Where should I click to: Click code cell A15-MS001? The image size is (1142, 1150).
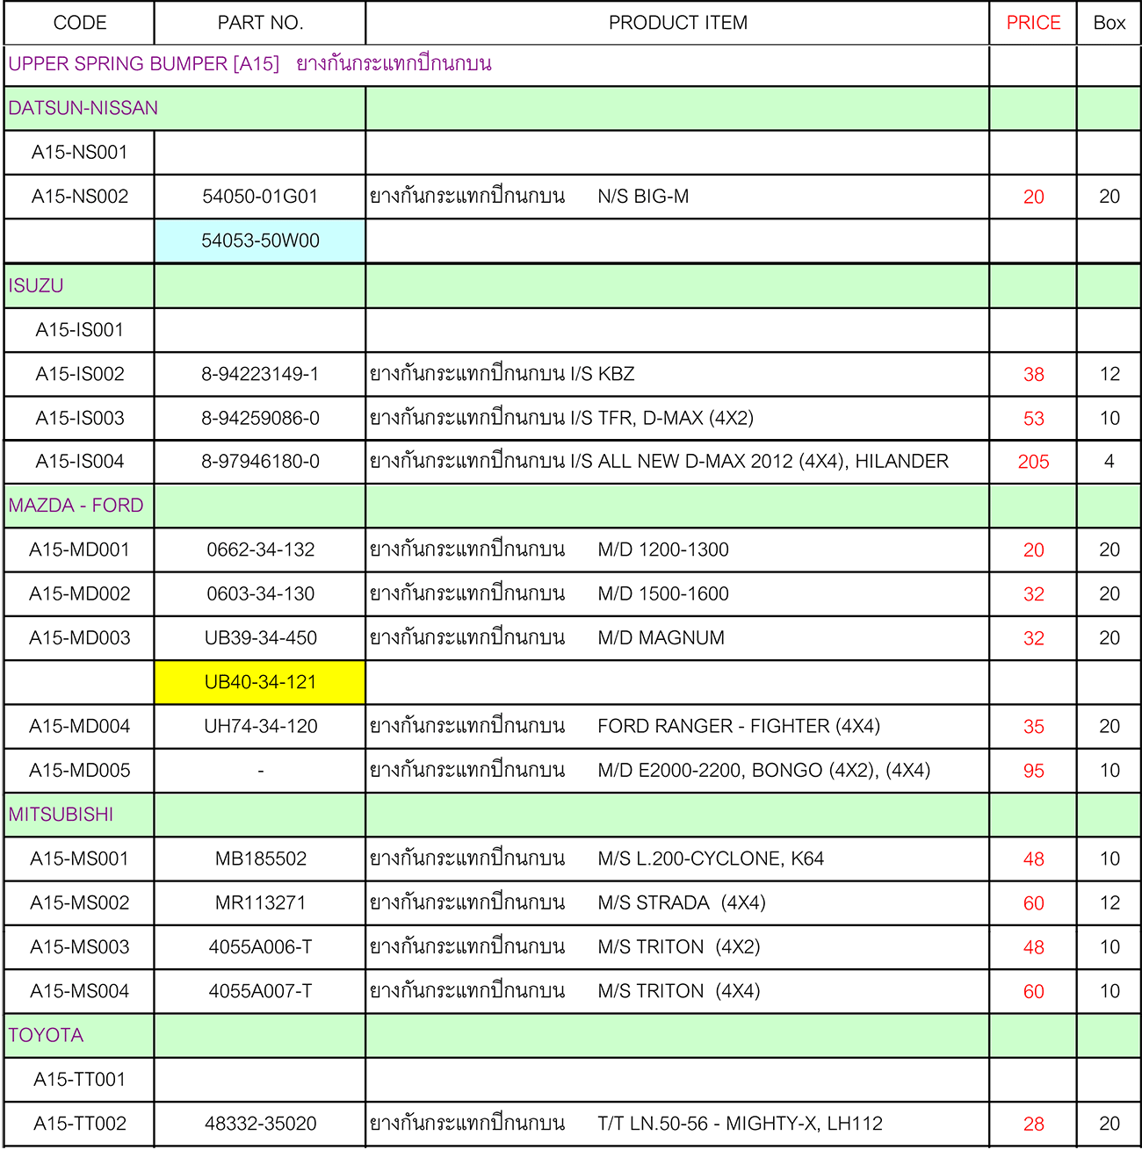coord(80,859)
